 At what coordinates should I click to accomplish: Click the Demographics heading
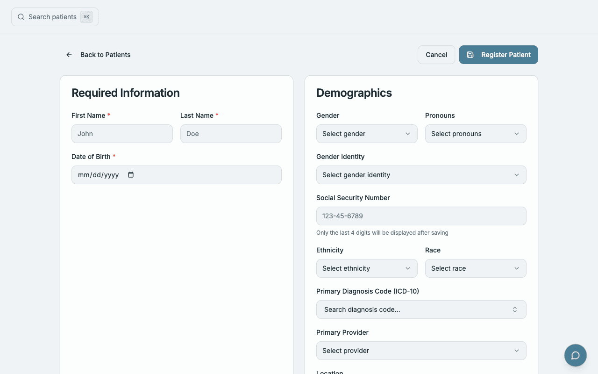pyautogui.click(x=354, y=93)
